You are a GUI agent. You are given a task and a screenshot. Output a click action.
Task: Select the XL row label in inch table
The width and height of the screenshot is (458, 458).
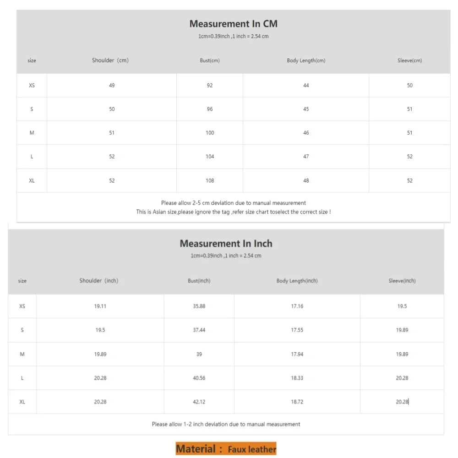click(22, 402)
